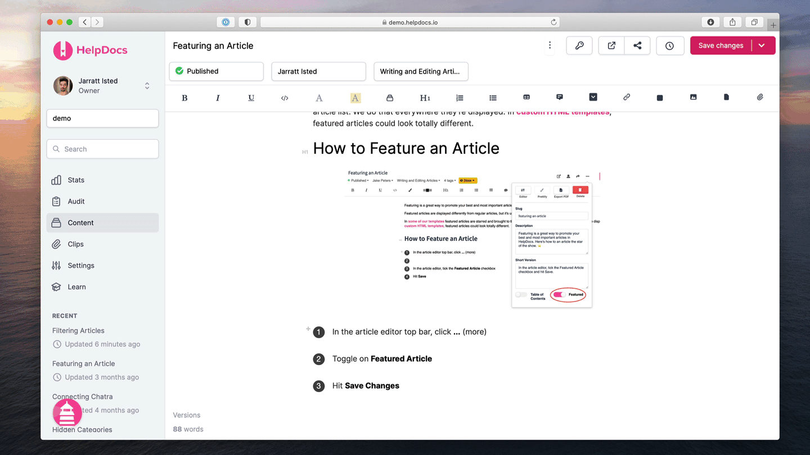Attach a file with paperclip icon
This screenshot has height=455, width=810.
[760, 97]
